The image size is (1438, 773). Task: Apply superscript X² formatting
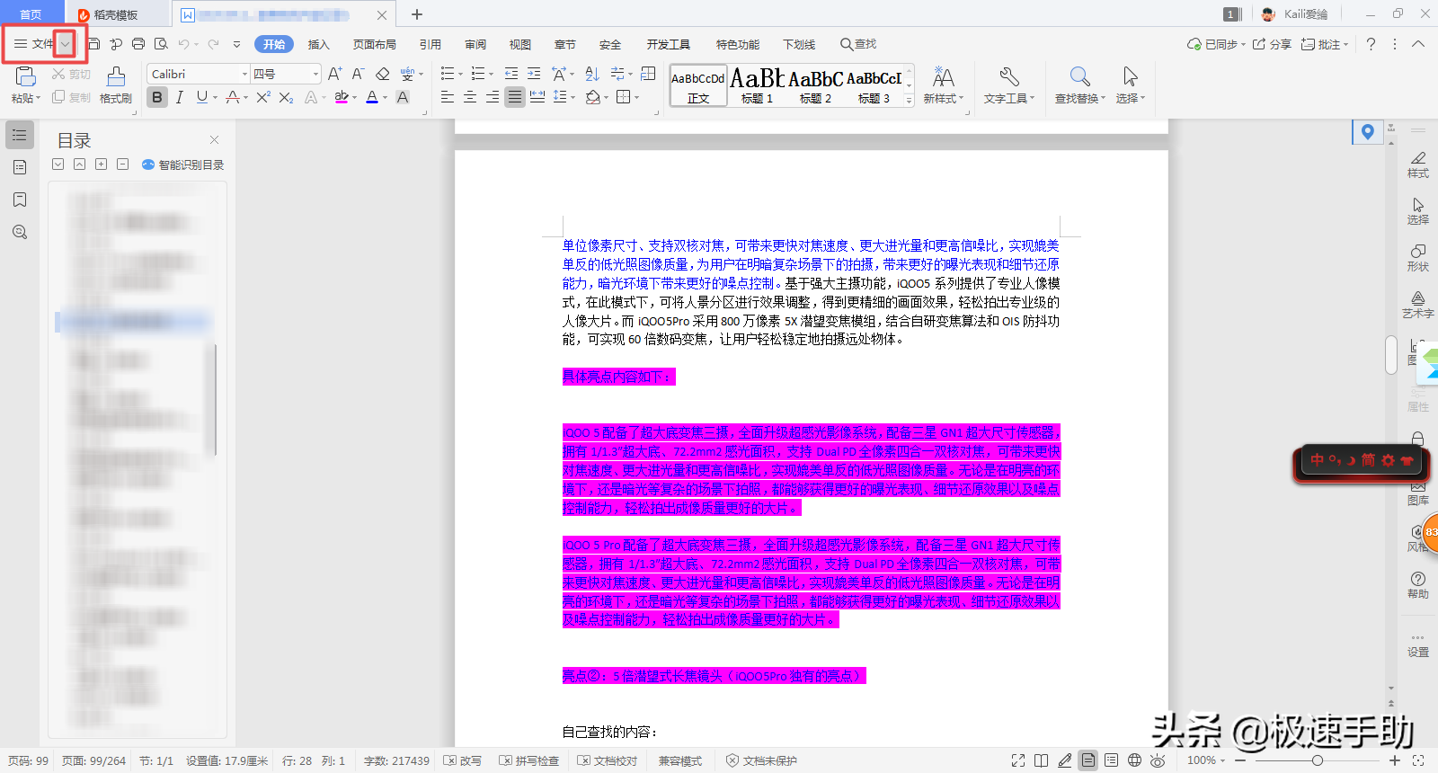(263, 97)
